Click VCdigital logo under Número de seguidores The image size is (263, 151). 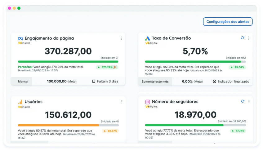click(151, 107)
